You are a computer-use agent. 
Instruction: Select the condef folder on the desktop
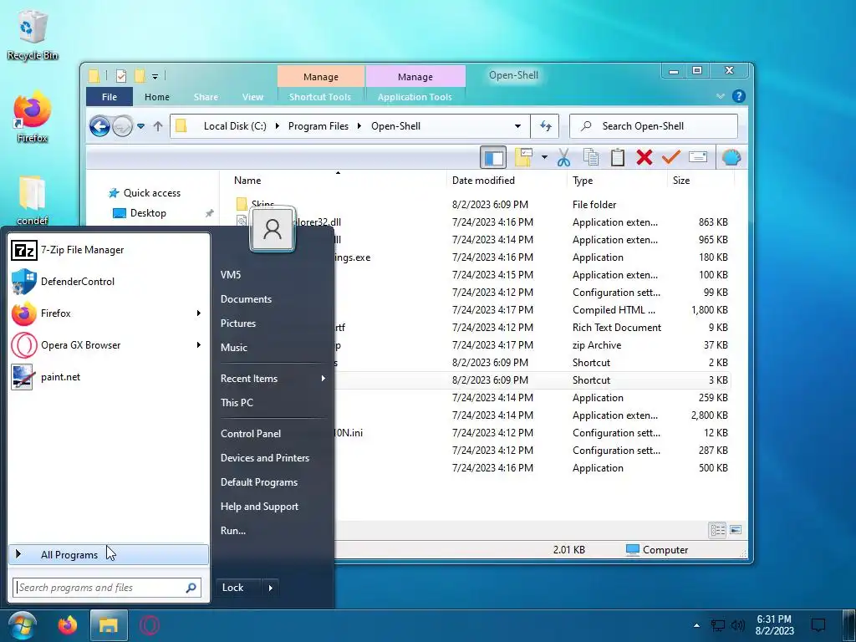33,200
